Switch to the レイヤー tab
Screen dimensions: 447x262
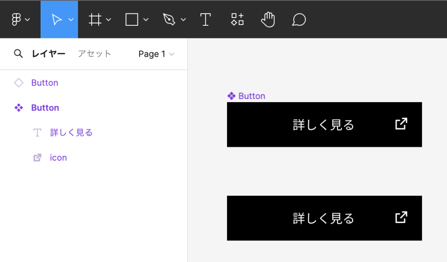point(48,54)
